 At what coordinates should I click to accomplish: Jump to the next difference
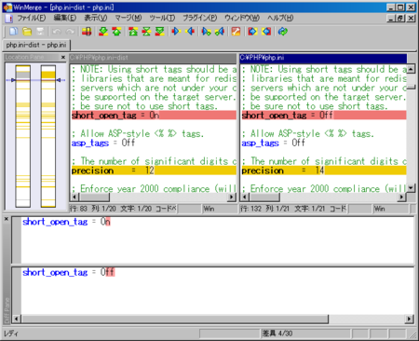pyautogui.click(x=103, y=32)
